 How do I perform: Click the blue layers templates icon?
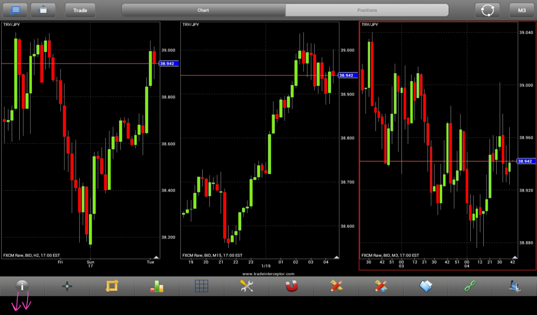pos(426,286)
